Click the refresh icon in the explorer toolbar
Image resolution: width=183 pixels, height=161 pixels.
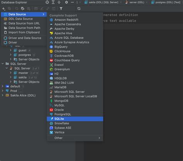click(x=17, y=8)
